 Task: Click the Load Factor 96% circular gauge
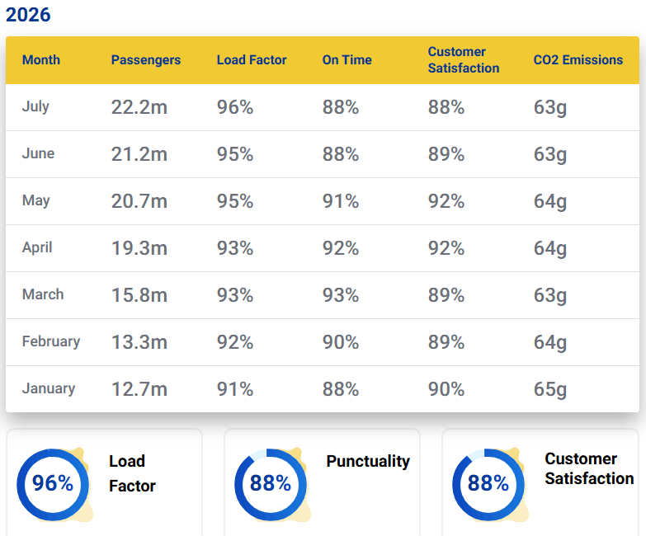tap(53, 485)
